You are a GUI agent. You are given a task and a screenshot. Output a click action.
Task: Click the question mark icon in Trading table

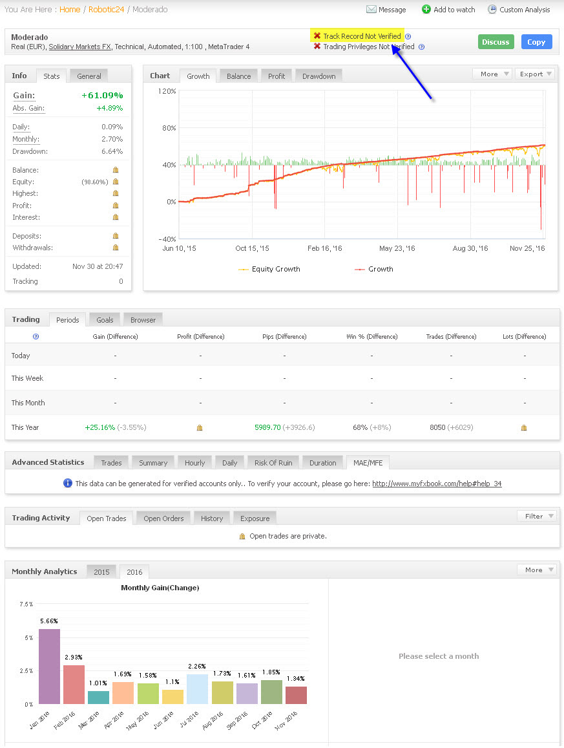coord(36,336)
